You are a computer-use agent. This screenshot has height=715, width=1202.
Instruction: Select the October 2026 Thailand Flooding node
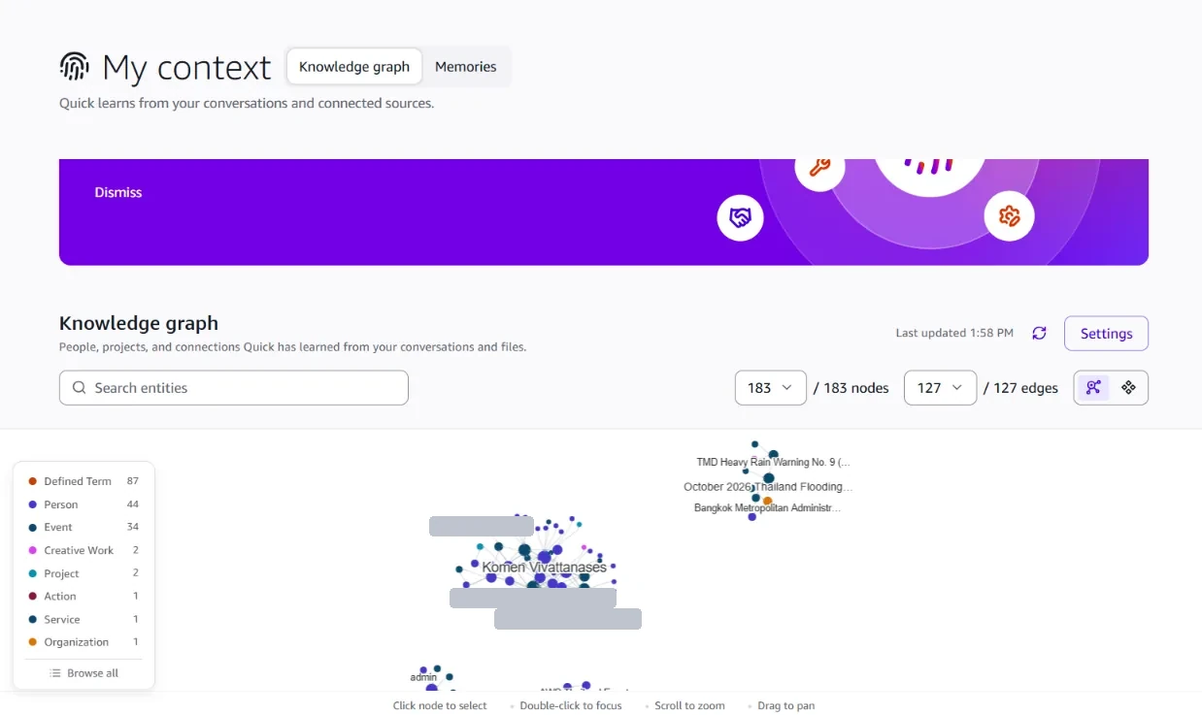pyautogui.click(x=768, y=487)
